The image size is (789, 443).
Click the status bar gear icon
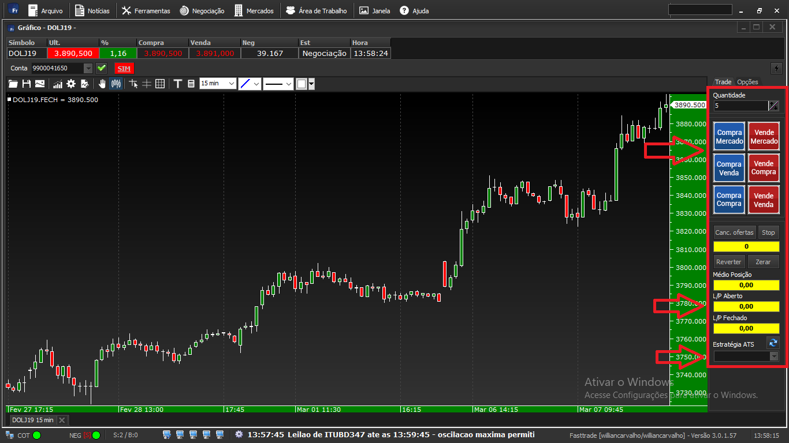pos(239,434)
